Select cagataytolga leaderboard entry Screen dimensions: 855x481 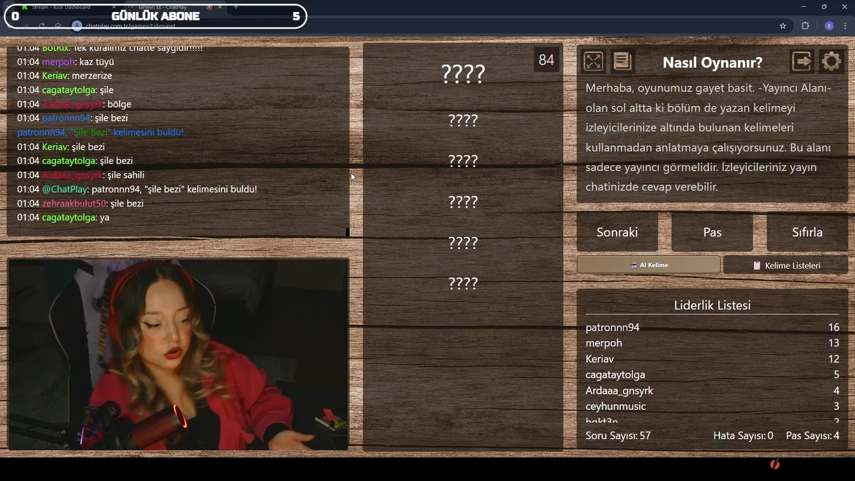coord(615,375)
